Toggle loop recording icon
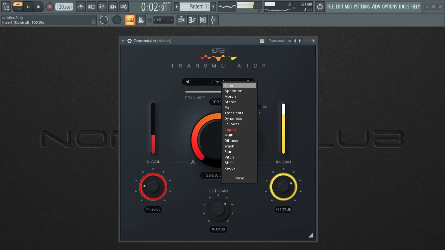The image size is (445, 250). 124,7
